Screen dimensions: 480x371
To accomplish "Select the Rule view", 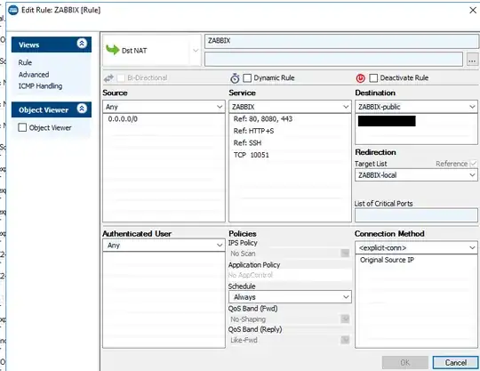I will [x=25, y=62].
